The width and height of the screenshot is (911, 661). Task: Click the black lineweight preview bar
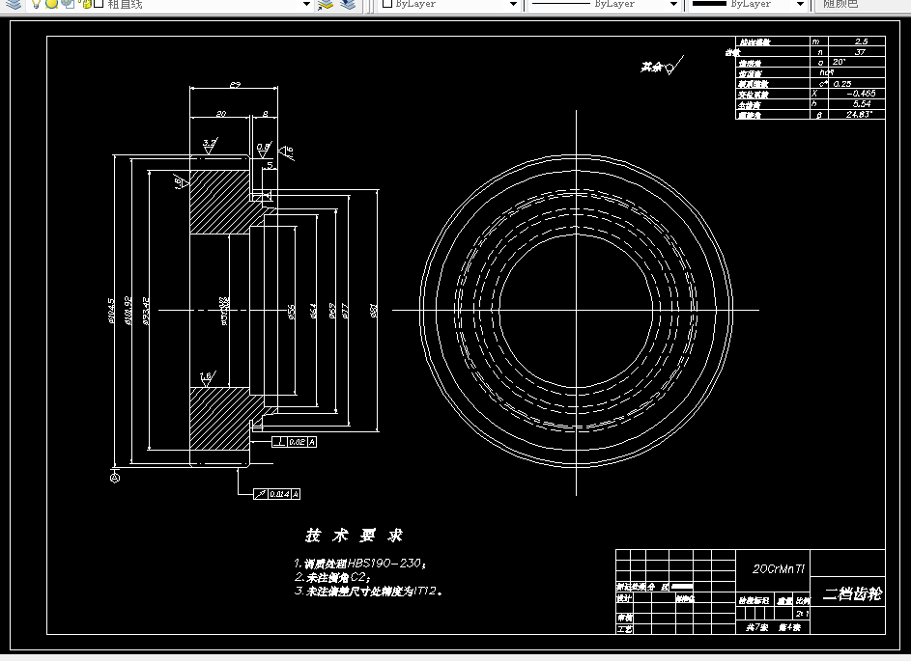pos(709,4)
